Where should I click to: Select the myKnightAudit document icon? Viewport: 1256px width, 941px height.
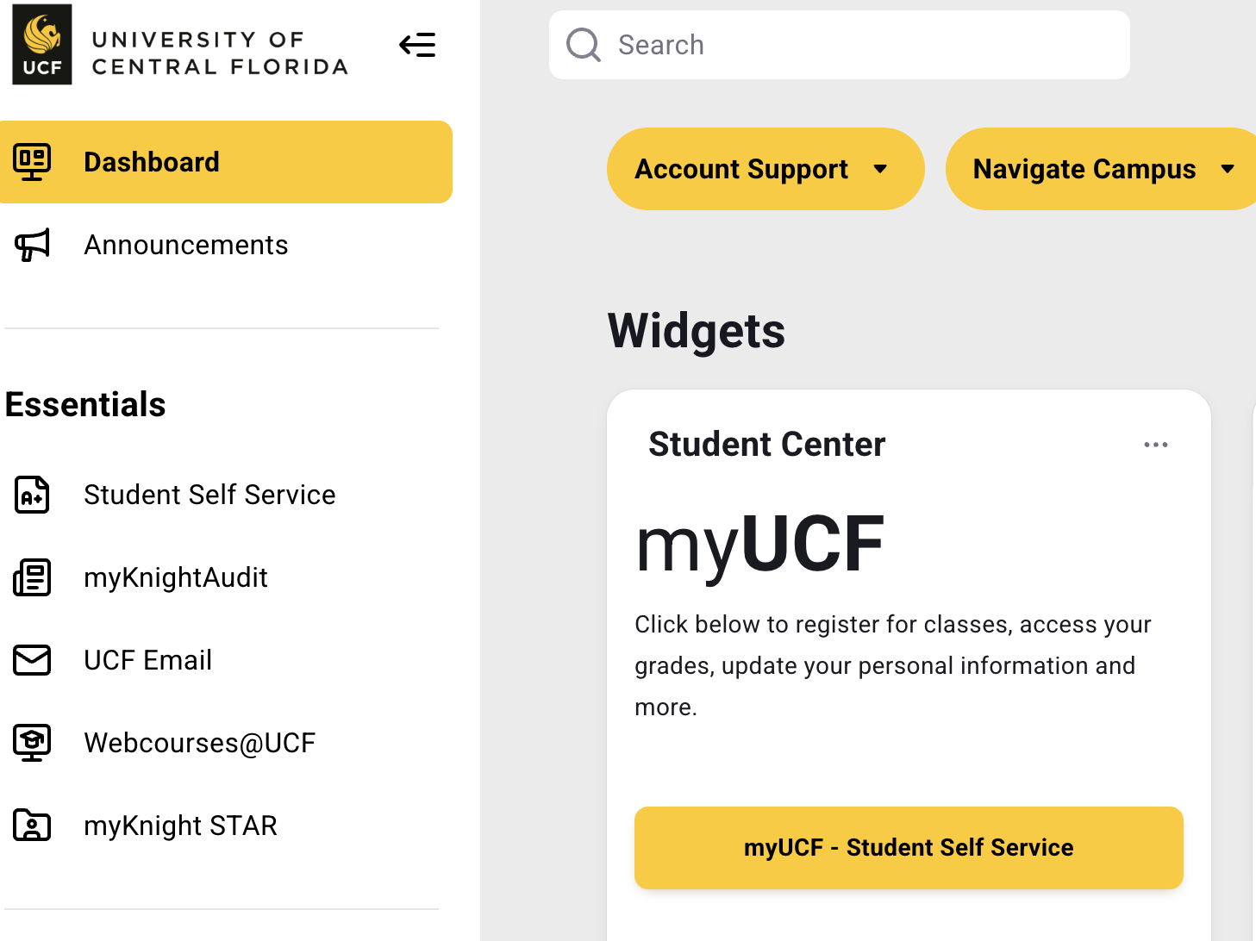coord(32,577)
